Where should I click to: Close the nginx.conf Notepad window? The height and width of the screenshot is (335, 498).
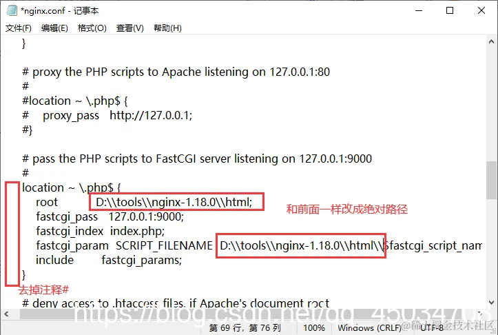(x=481, y=10)
